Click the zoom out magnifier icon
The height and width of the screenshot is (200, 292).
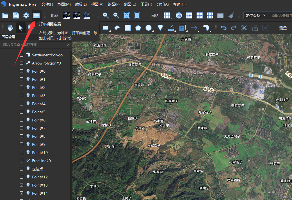tap(116, 15)
